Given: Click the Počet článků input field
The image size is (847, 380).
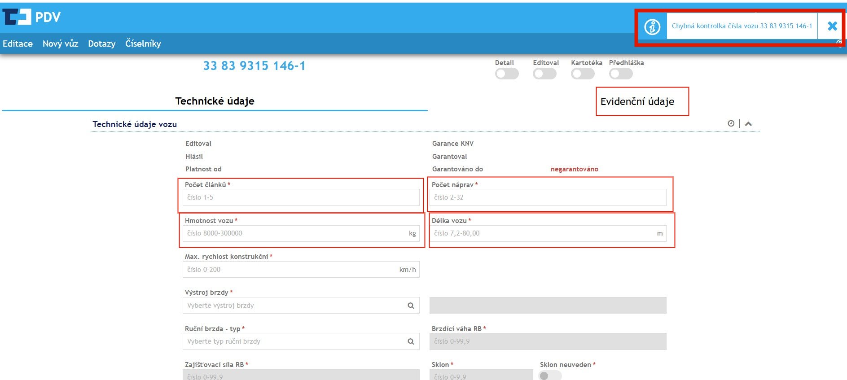Looking at the screenshot, I should (x=301, y=197).
